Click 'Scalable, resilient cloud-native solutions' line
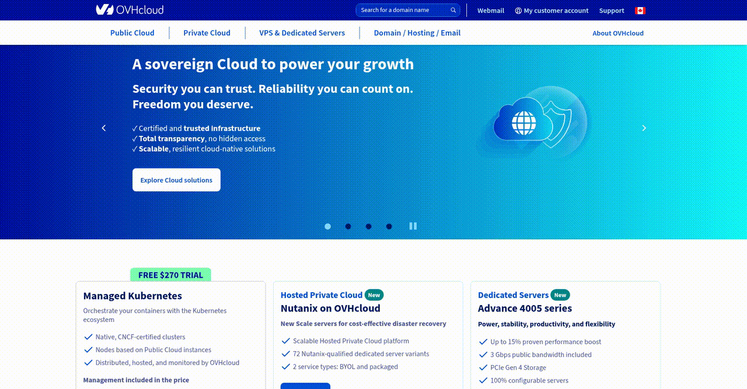Image resolution: width=747 pixels, height=389 pixels. (x=204, y=149)
